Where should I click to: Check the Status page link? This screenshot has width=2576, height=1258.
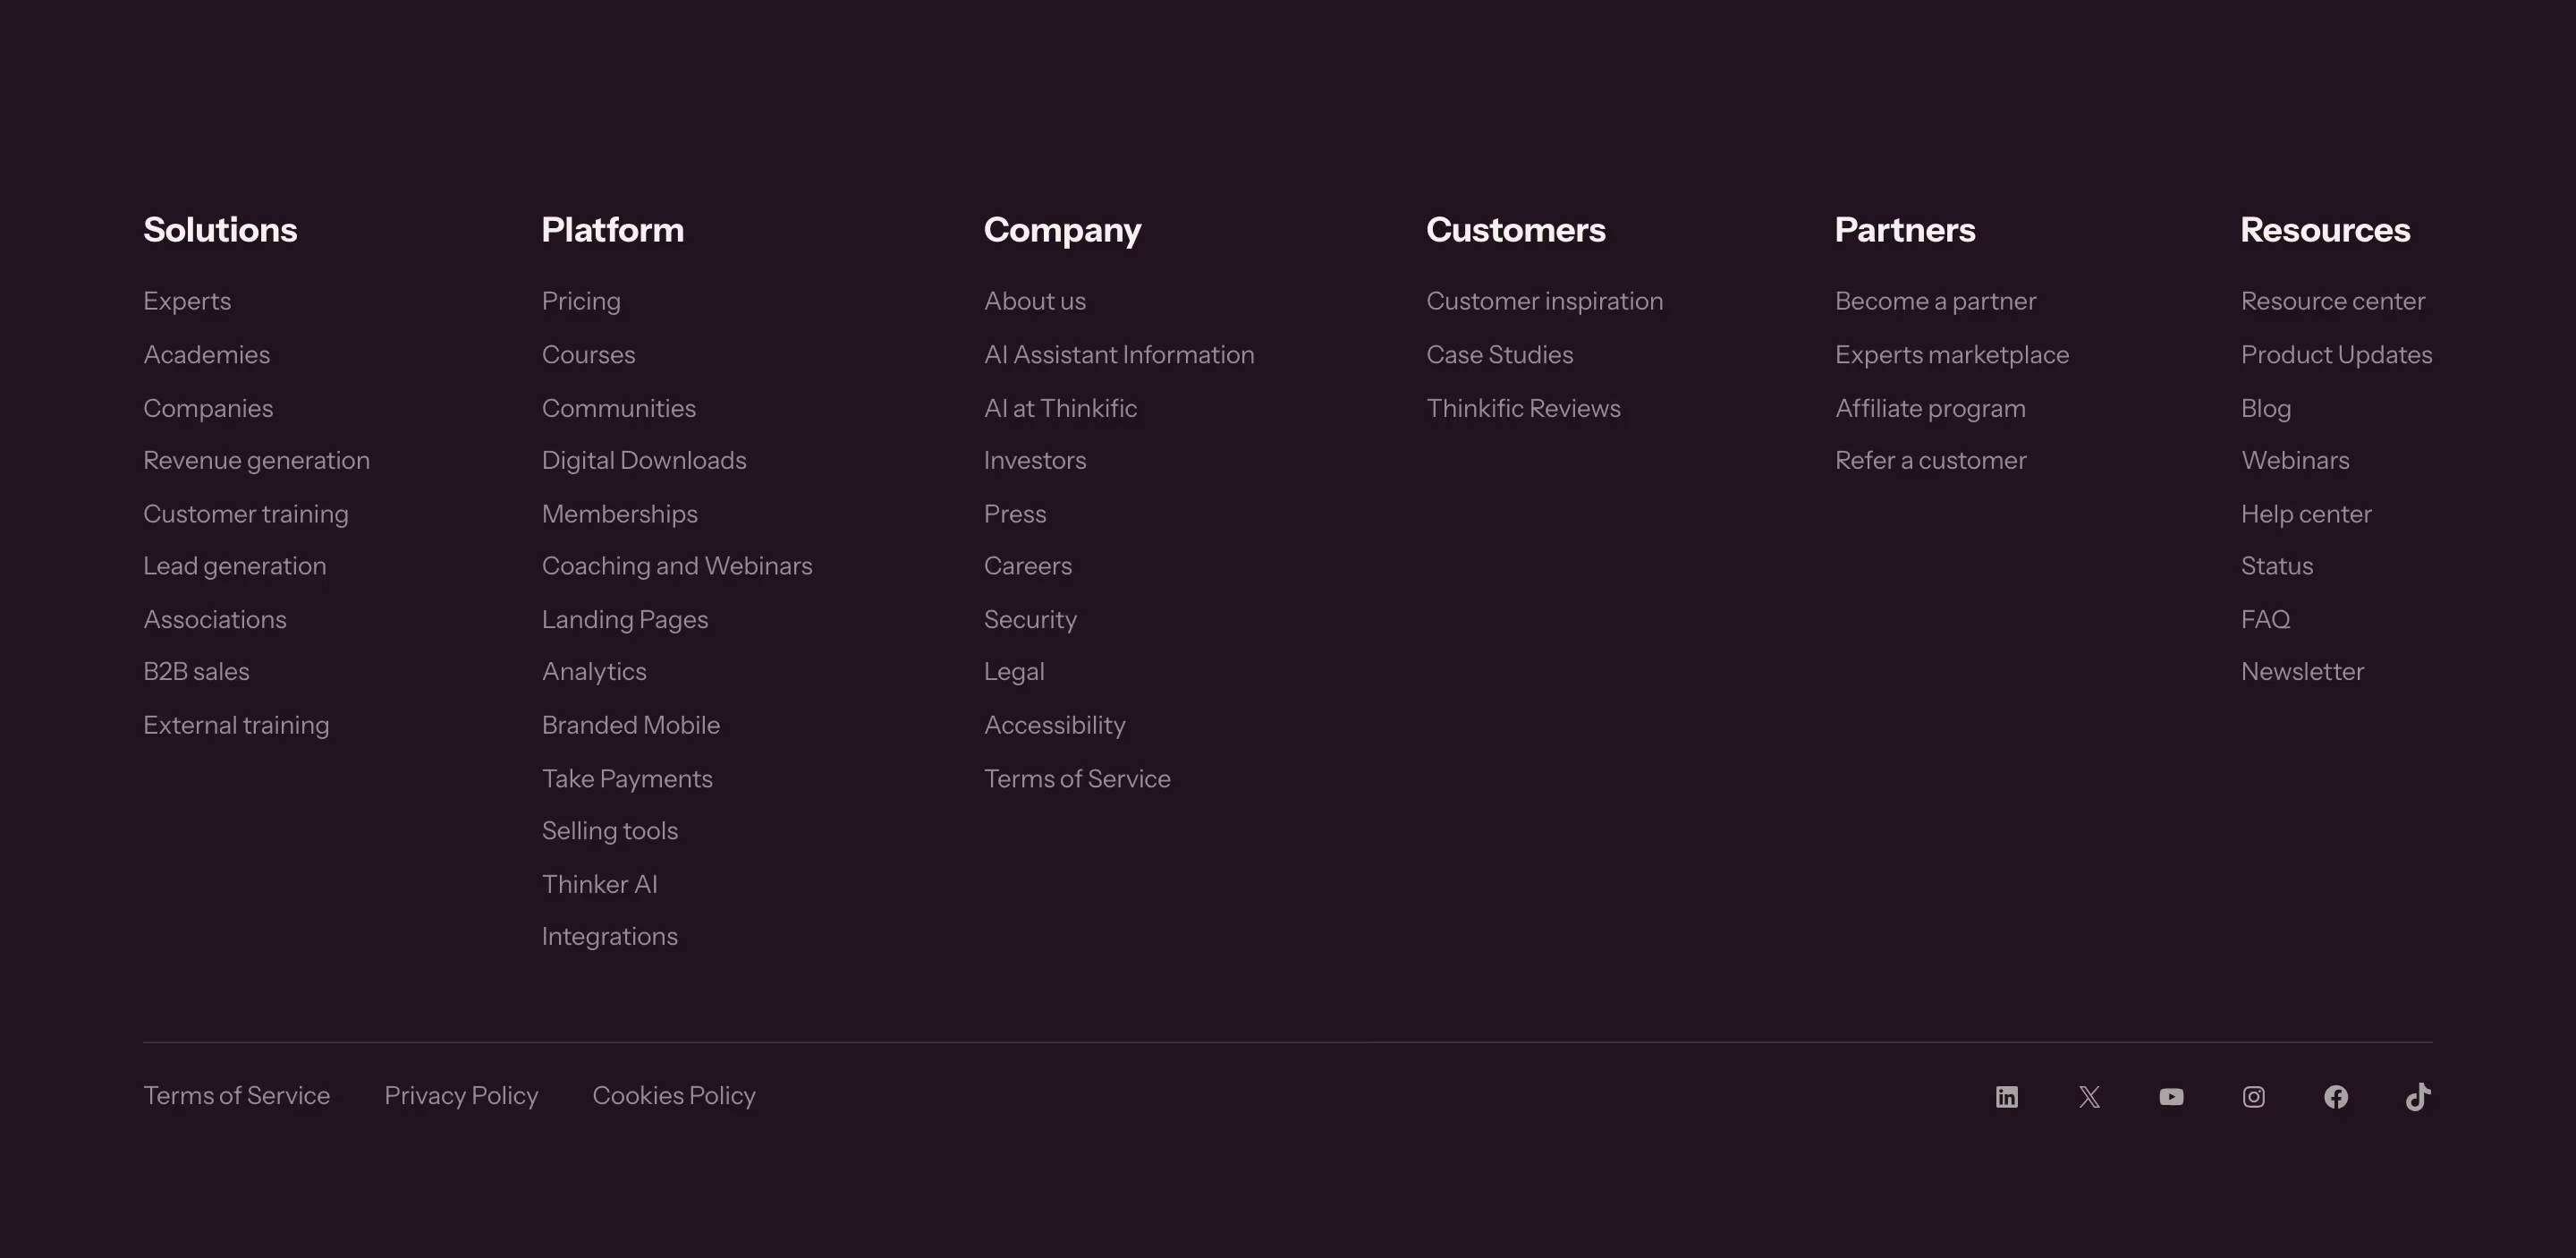click(x=2276, y=566)
